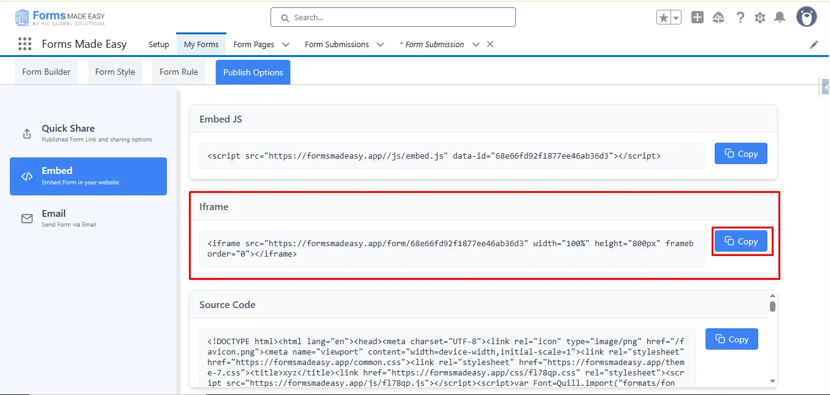The image size is (830, 395).
Task: Open the App Launcher grid icon
Action: [x=25, y=44]
